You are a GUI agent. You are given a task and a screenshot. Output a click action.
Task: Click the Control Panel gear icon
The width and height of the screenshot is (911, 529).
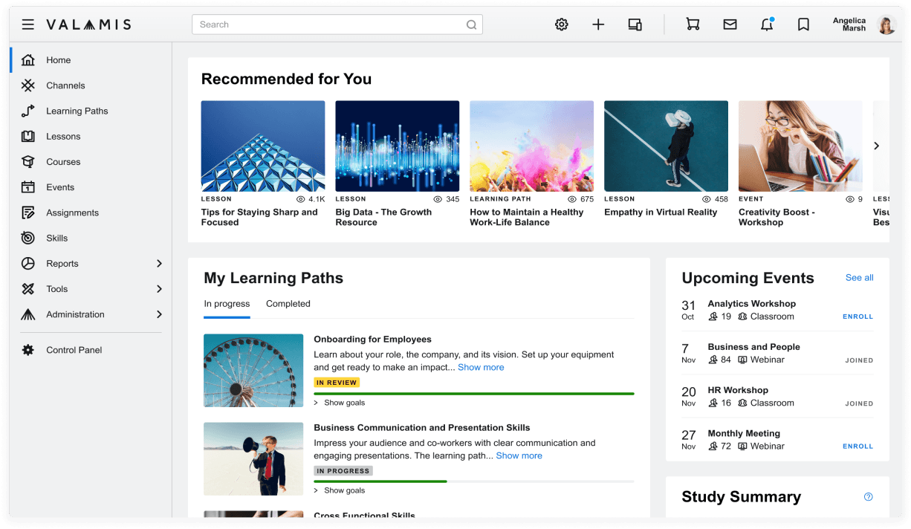coord(28,350)
